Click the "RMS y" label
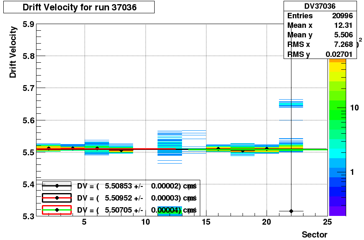Viewport: 364px width, 240px height. coord(298,54)
